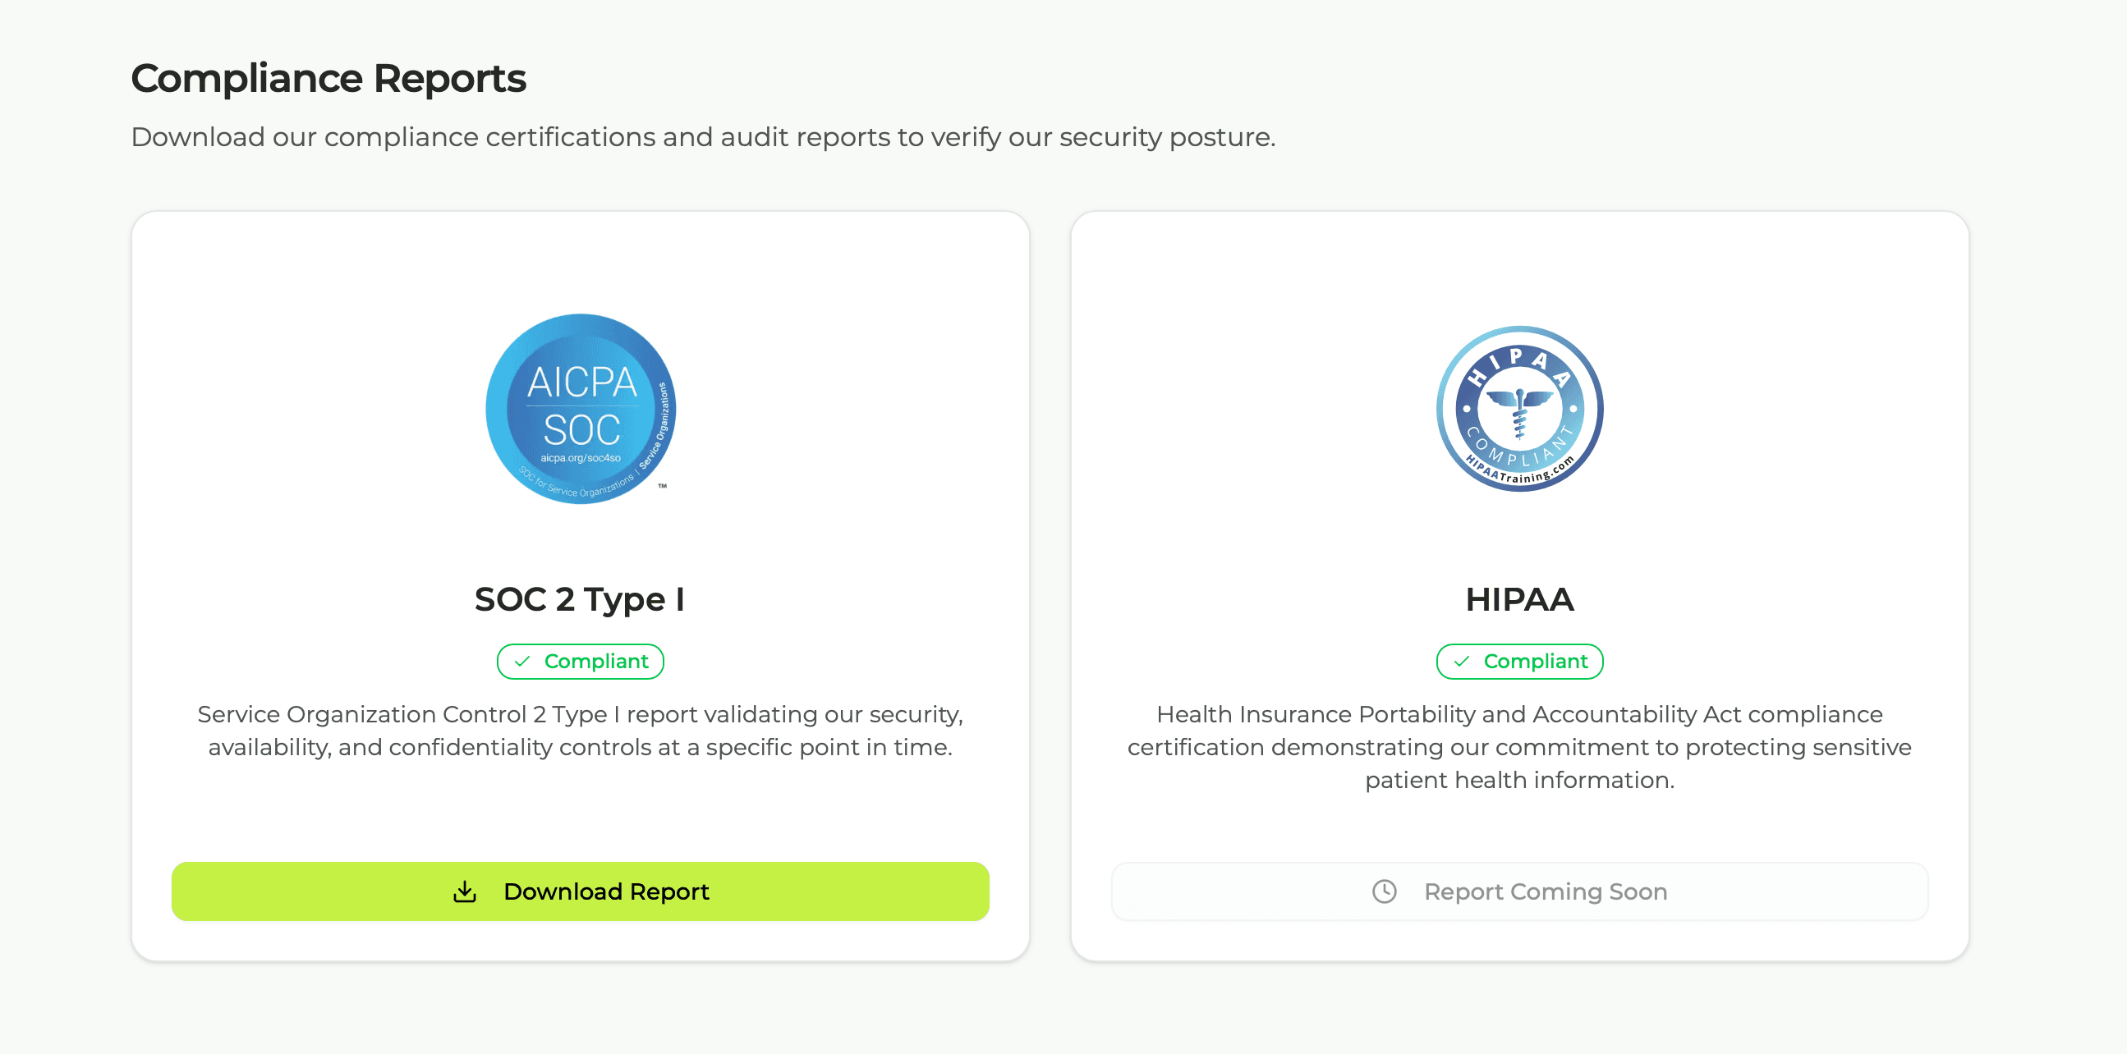Click the checkmark in HIPAA Compliant badge
The width and height of the screenshot is (2127, 1054).
click(1462, 661)
